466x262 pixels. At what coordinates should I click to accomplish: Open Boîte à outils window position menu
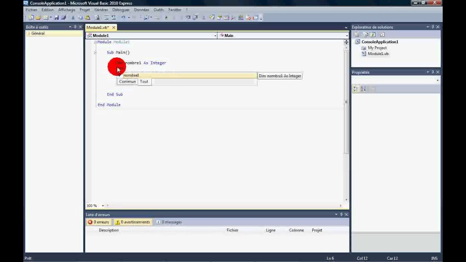70,27
